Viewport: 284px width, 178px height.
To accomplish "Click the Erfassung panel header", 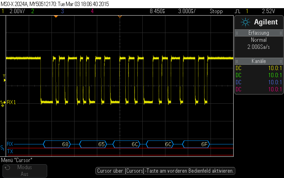I will [259, 33].
